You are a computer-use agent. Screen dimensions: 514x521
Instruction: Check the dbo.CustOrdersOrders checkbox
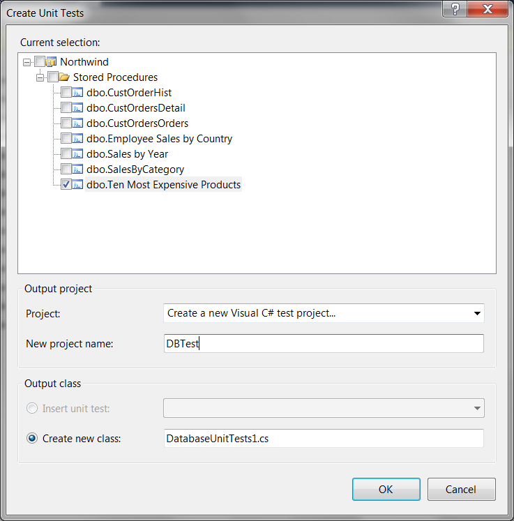click(x=66, y=123)
